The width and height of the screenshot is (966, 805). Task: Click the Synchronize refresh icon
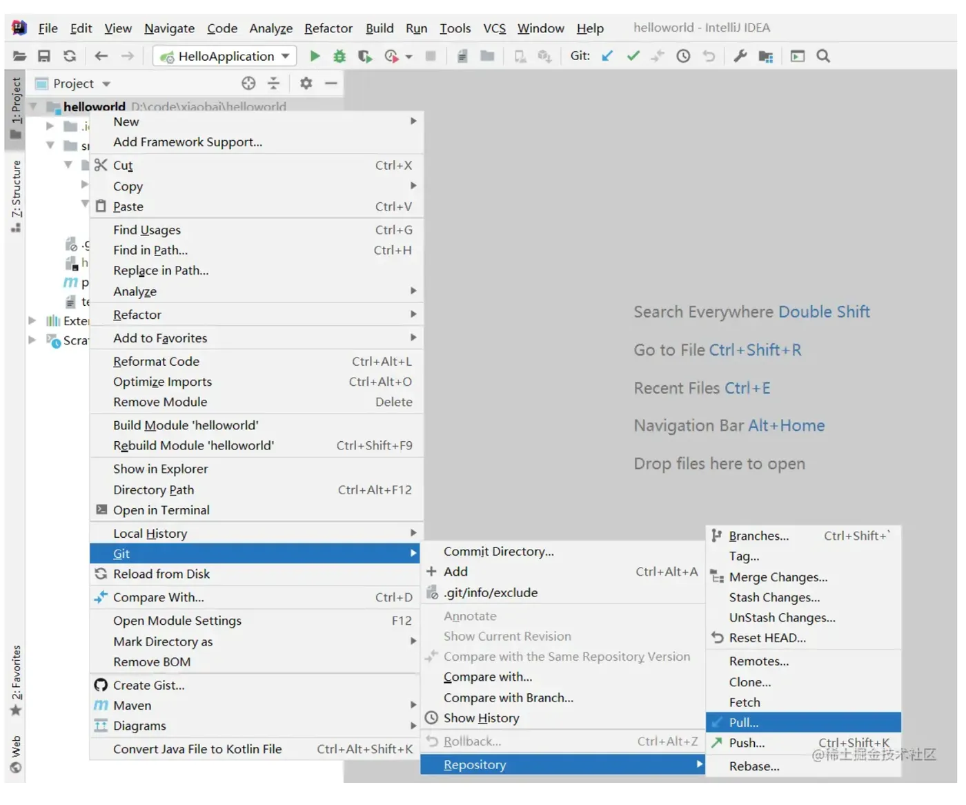tap(70, 56)
